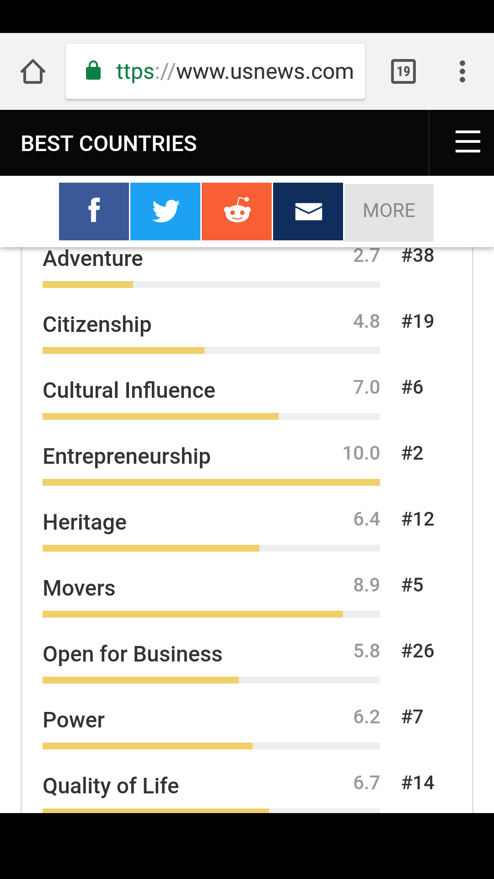Share the page via email icon
Screen dimensions: 494x879
[308, 211]
